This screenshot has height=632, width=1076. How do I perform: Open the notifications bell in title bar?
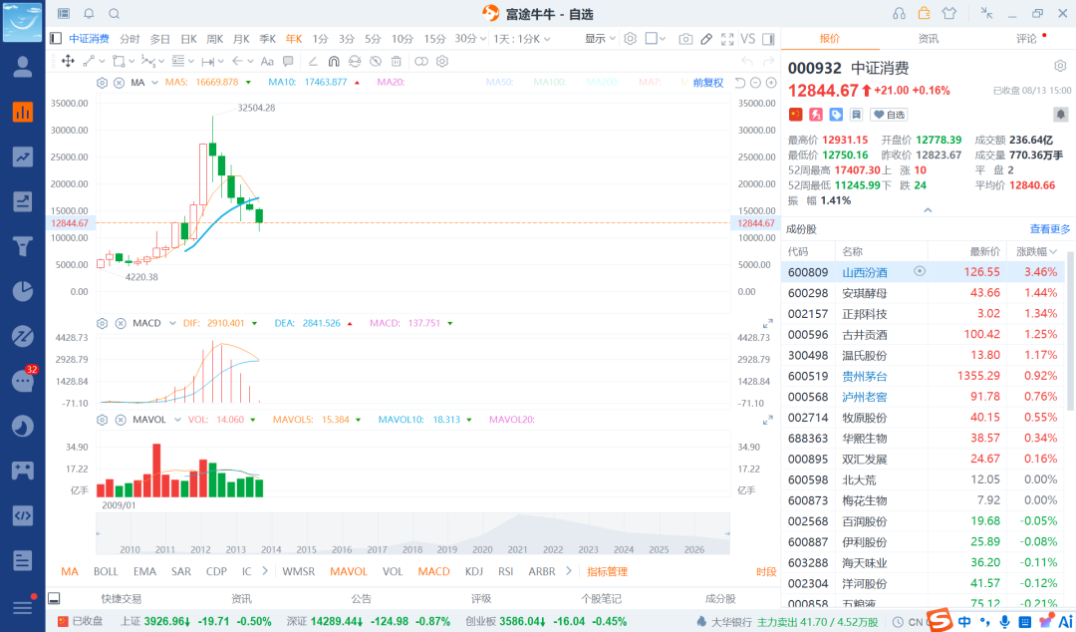90,14
